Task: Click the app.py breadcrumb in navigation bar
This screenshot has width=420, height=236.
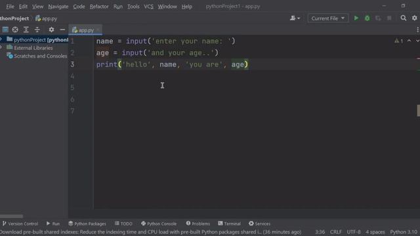Action: pos(46,18)
